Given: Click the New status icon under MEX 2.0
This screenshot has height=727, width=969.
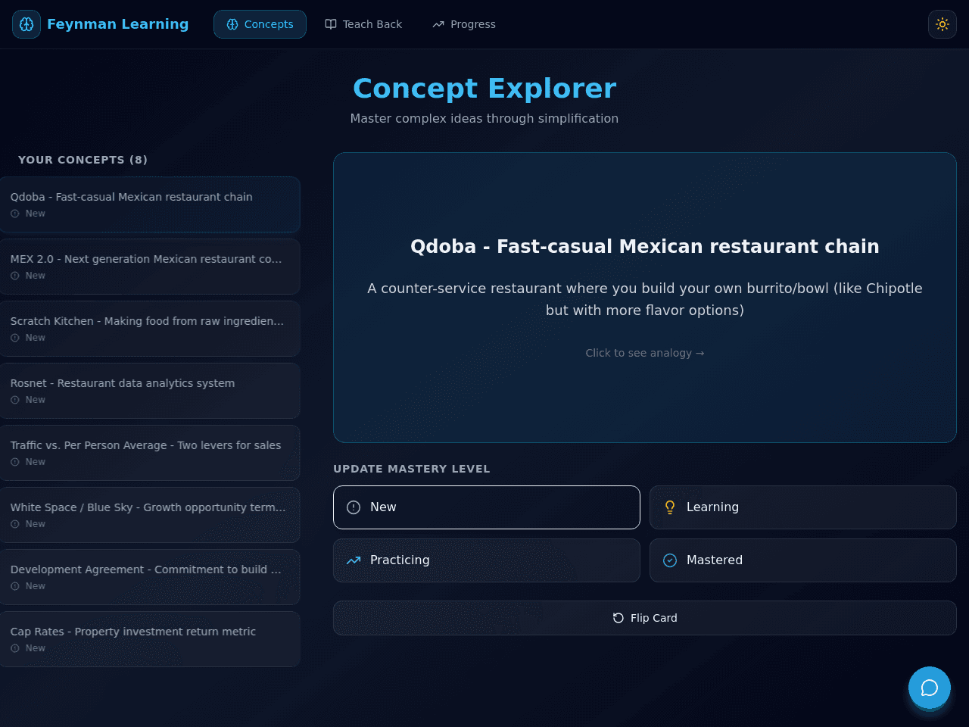Looking at the screenshot, I should [14, 276].
